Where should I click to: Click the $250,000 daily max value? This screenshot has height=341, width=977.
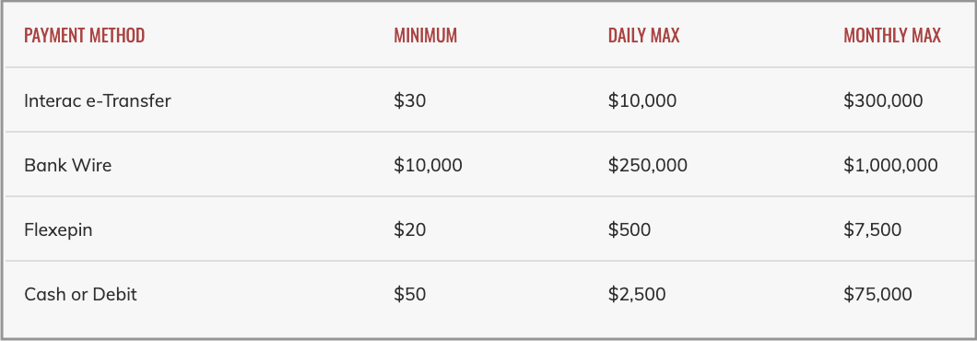click(x=647, y=165)
